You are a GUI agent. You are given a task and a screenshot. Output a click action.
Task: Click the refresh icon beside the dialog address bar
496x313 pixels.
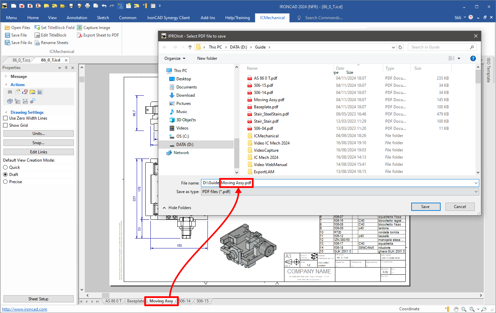pyautogui.click(x=400, y=47)
